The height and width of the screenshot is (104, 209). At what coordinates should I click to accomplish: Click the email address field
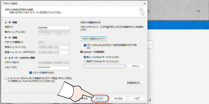54,33
